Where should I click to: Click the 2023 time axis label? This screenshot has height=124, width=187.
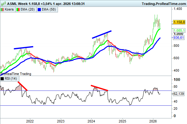coord(61,121)
